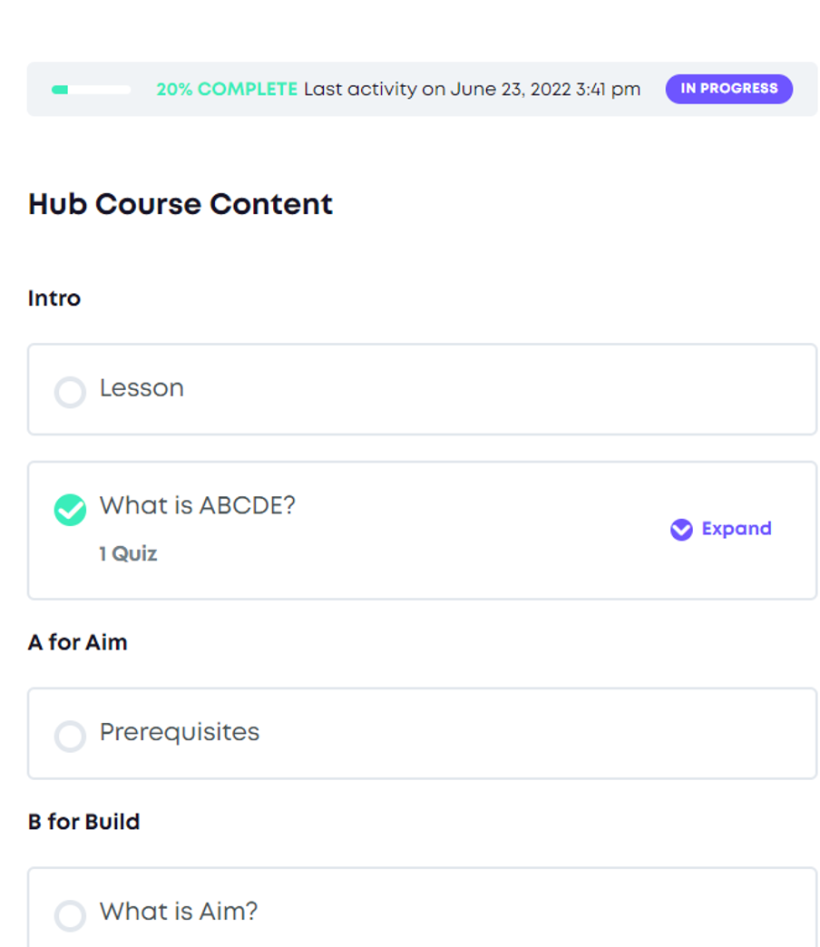Open the Lesson item under Intro
This screenshot has height=947, width=820.
pos(142,388)
